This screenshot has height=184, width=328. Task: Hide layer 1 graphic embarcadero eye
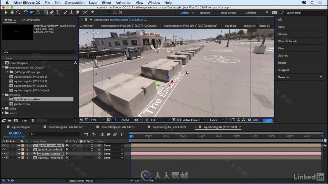pos(4,145)
